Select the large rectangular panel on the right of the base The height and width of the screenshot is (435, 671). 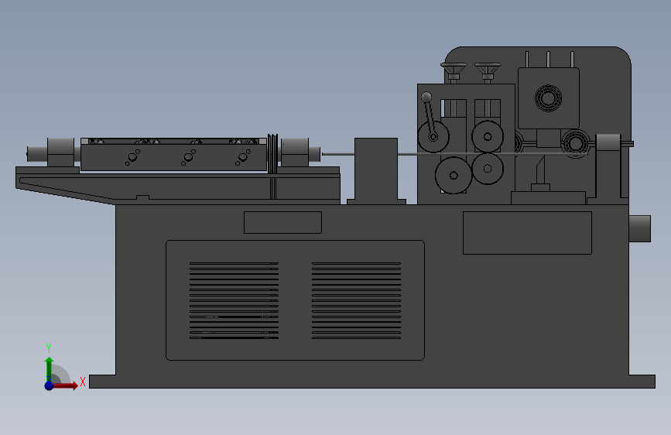tap(527, 233)
